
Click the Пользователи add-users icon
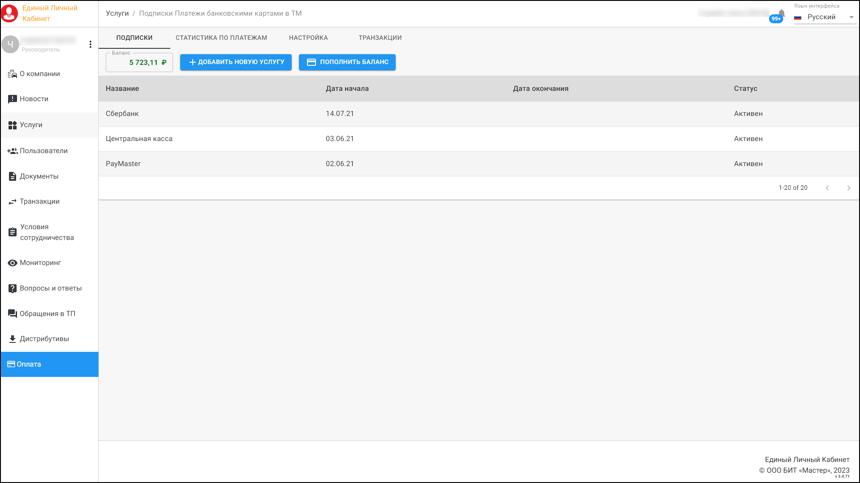[12, 151]
